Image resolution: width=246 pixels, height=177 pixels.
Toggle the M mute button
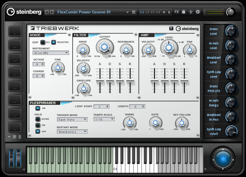pyautogui.click(x=164, y=12)
